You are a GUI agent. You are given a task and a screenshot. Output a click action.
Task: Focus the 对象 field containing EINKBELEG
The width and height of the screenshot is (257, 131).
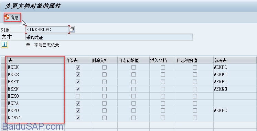pyautogui.click(x=47, y=29)
